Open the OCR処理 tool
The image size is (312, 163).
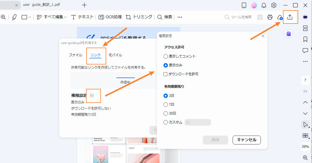click(111, 17)
